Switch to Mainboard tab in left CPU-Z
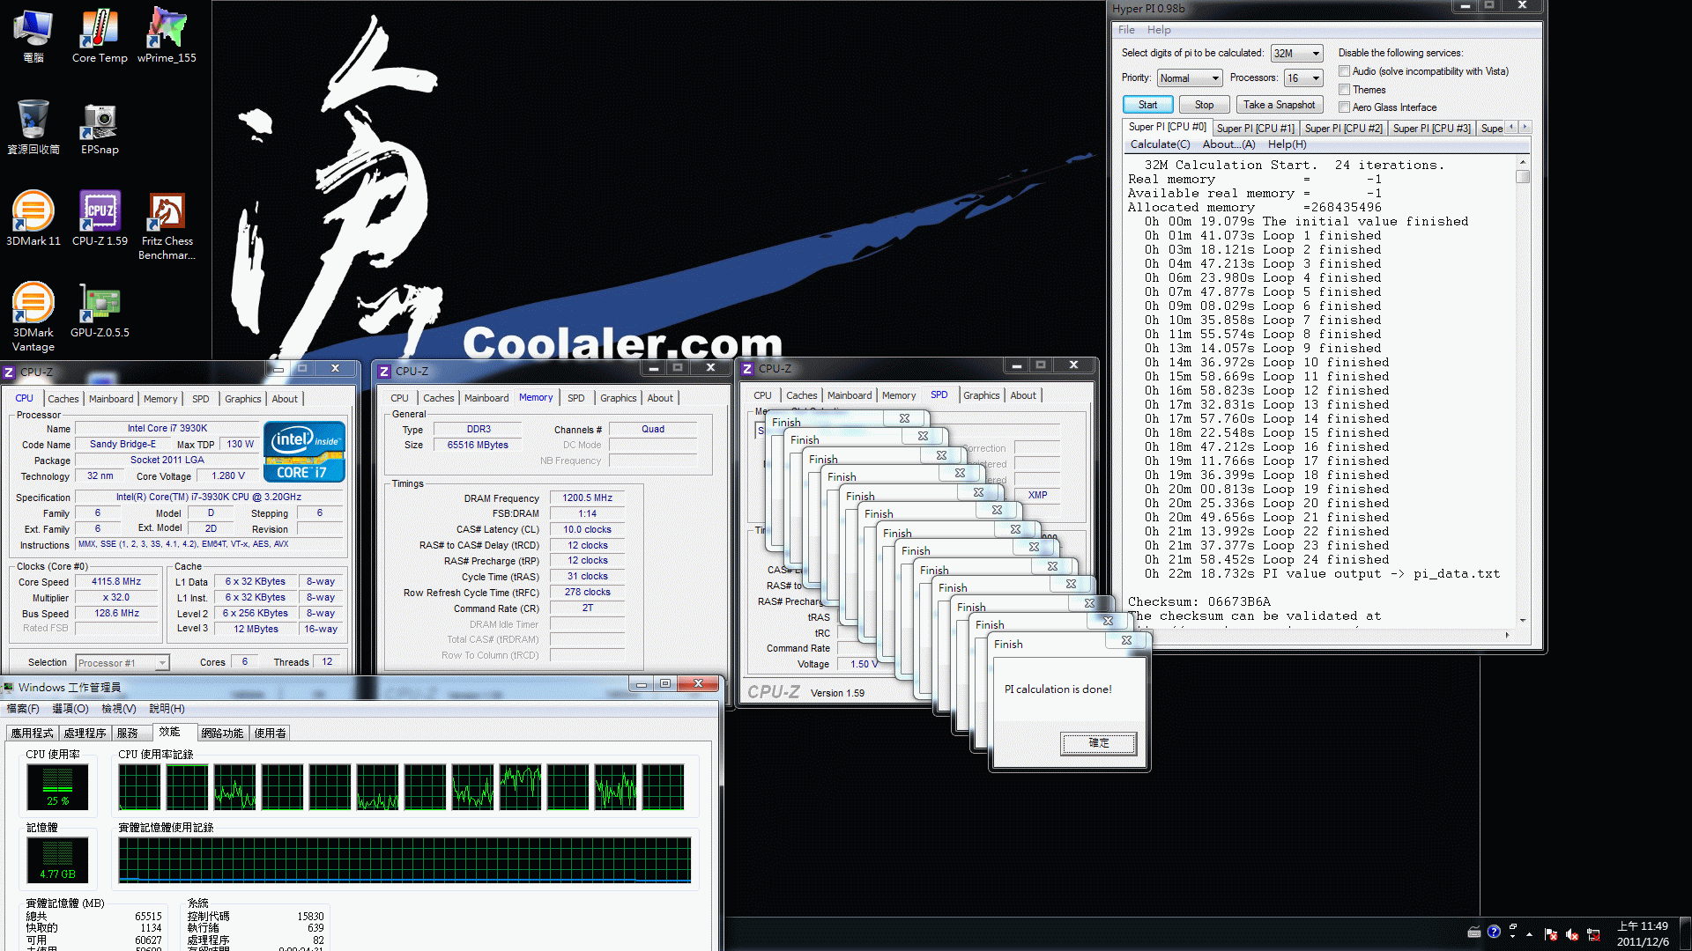Viewport: 1692px width, 951px height. click(111, 399)
